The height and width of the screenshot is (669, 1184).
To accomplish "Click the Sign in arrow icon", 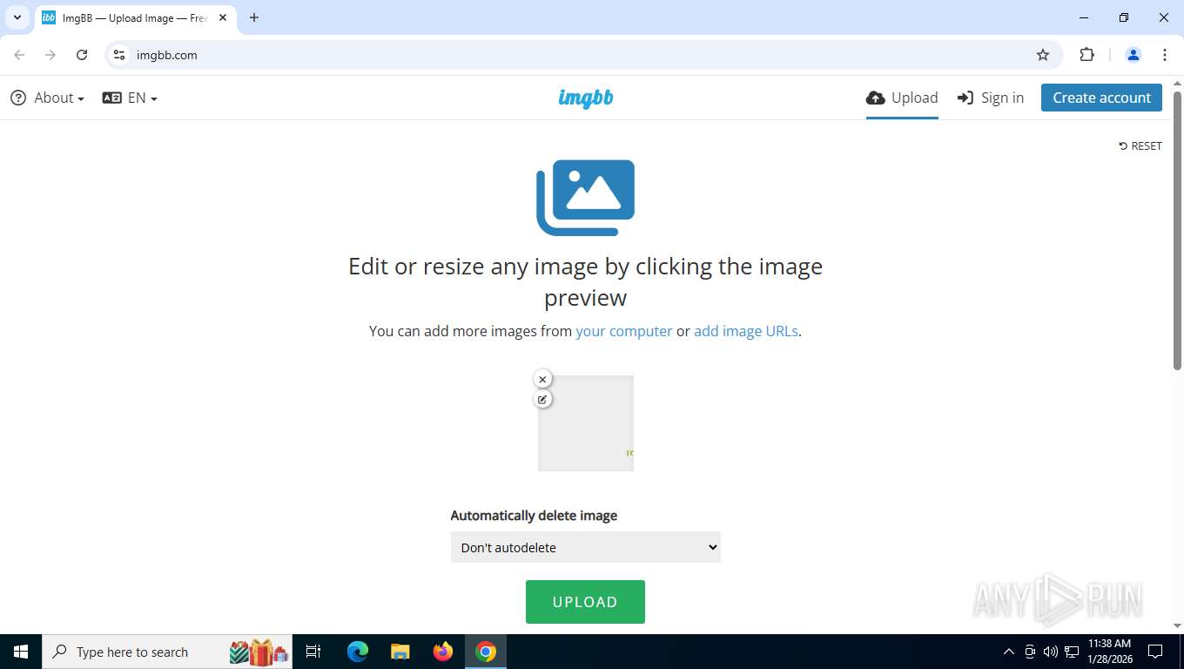I will pos(965,98).
